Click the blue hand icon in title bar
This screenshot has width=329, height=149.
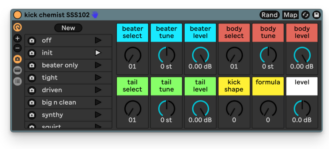click(x=95, y=15)
